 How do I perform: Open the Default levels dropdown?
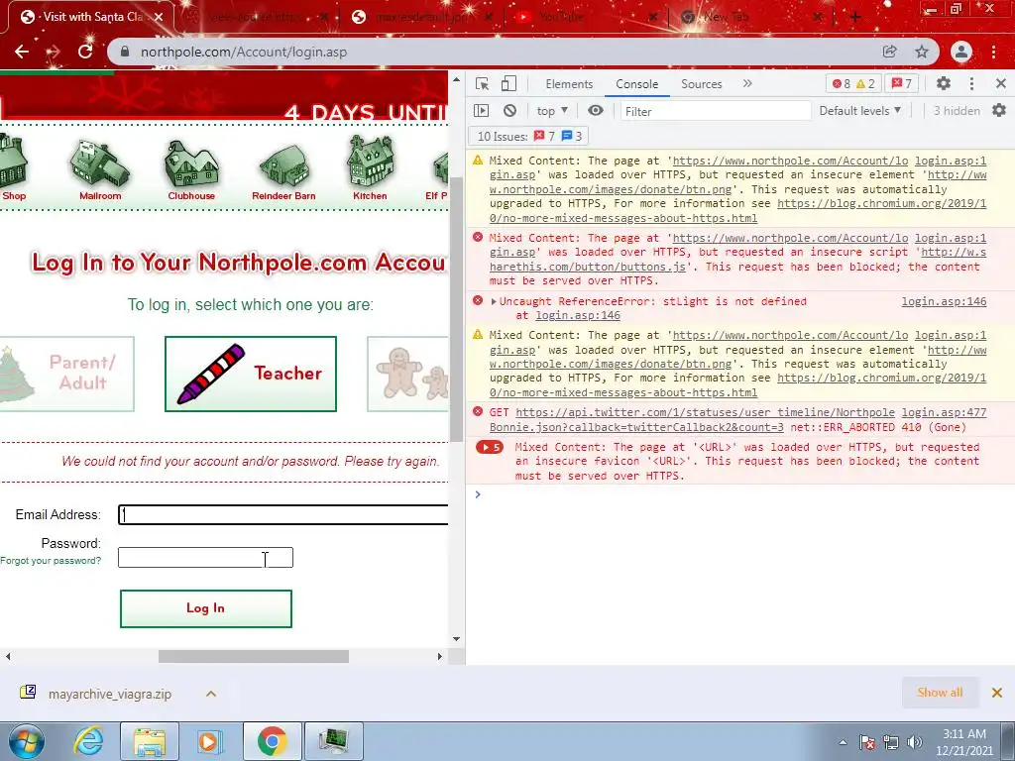pyautogui.click(x=859, y=111)
